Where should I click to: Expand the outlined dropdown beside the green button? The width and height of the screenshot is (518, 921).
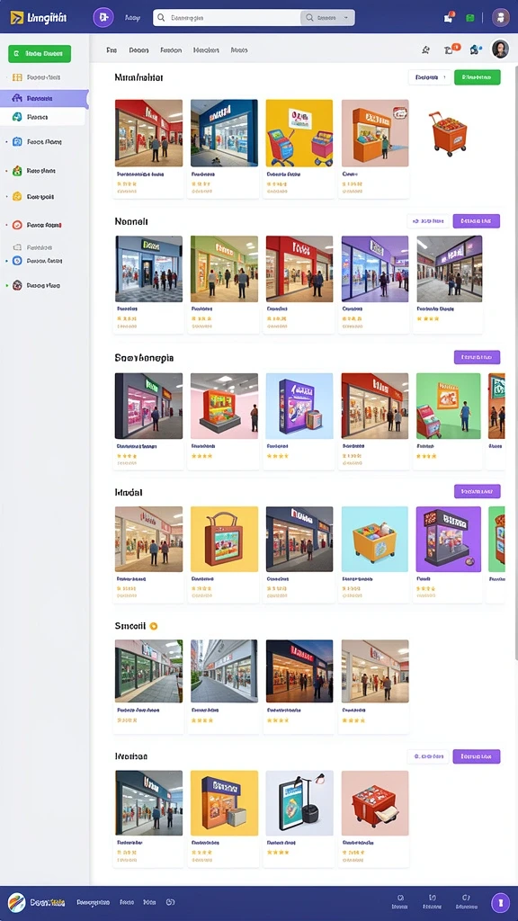[x=430, y=77]
